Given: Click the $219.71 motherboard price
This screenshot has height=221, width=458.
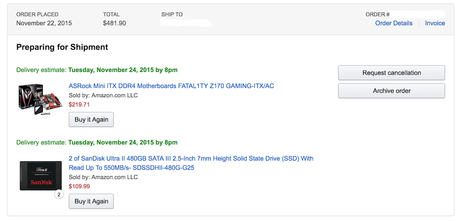Looking at the screenshot, I should pos(79,105).
